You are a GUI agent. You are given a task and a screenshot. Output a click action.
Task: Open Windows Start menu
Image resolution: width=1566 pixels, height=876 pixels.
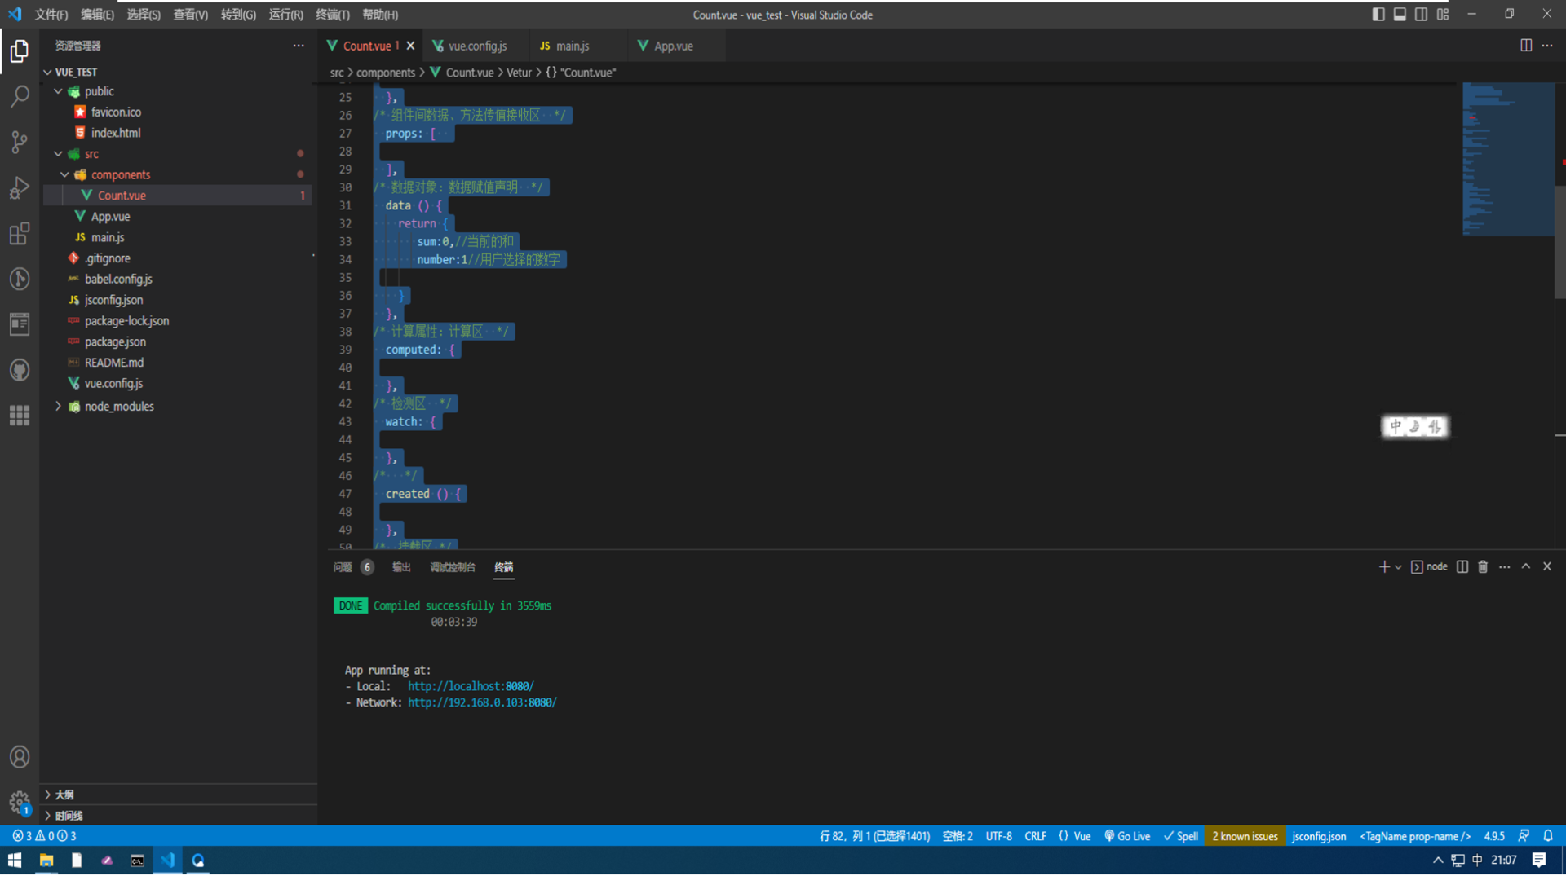[15, 861]
